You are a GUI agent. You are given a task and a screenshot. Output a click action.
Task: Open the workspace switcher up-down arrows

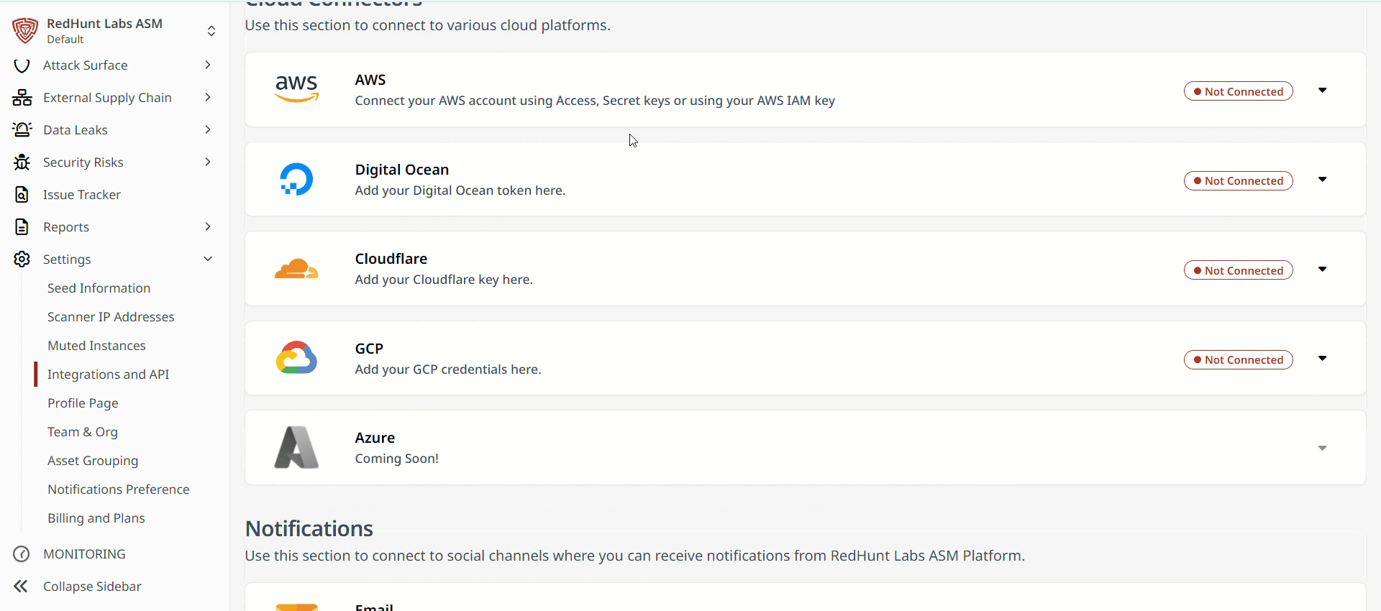click(x=211, y=31)
